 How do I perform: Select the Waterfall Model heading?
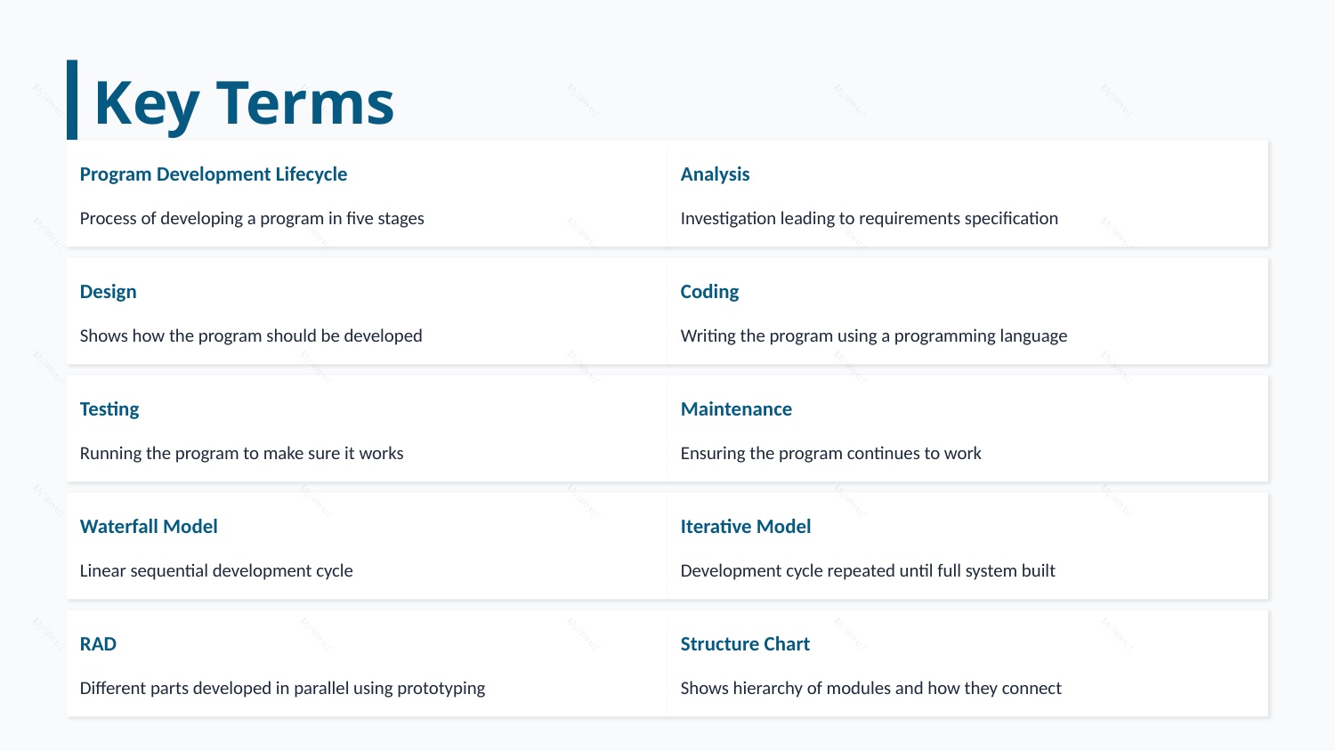149,527
